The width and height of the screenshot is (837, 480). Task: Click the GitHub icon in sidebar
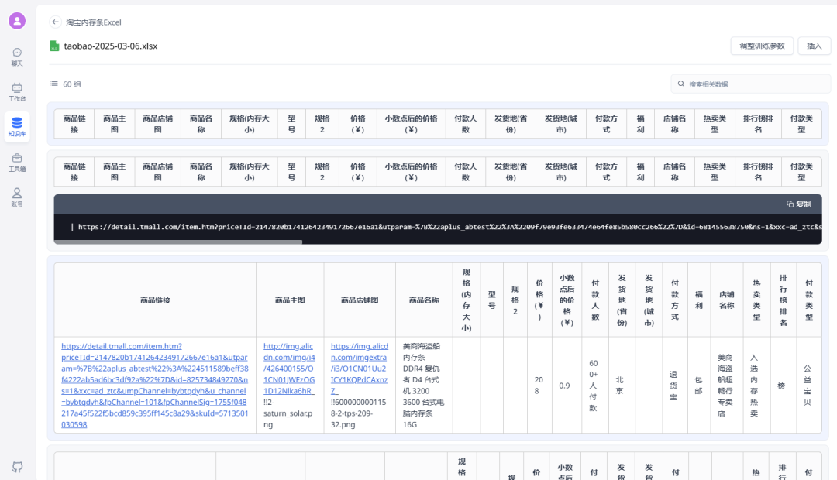(17, 467)
